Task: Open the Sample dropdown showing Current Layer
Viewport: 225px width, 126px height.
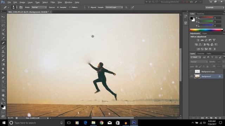Action: point(114,7)
